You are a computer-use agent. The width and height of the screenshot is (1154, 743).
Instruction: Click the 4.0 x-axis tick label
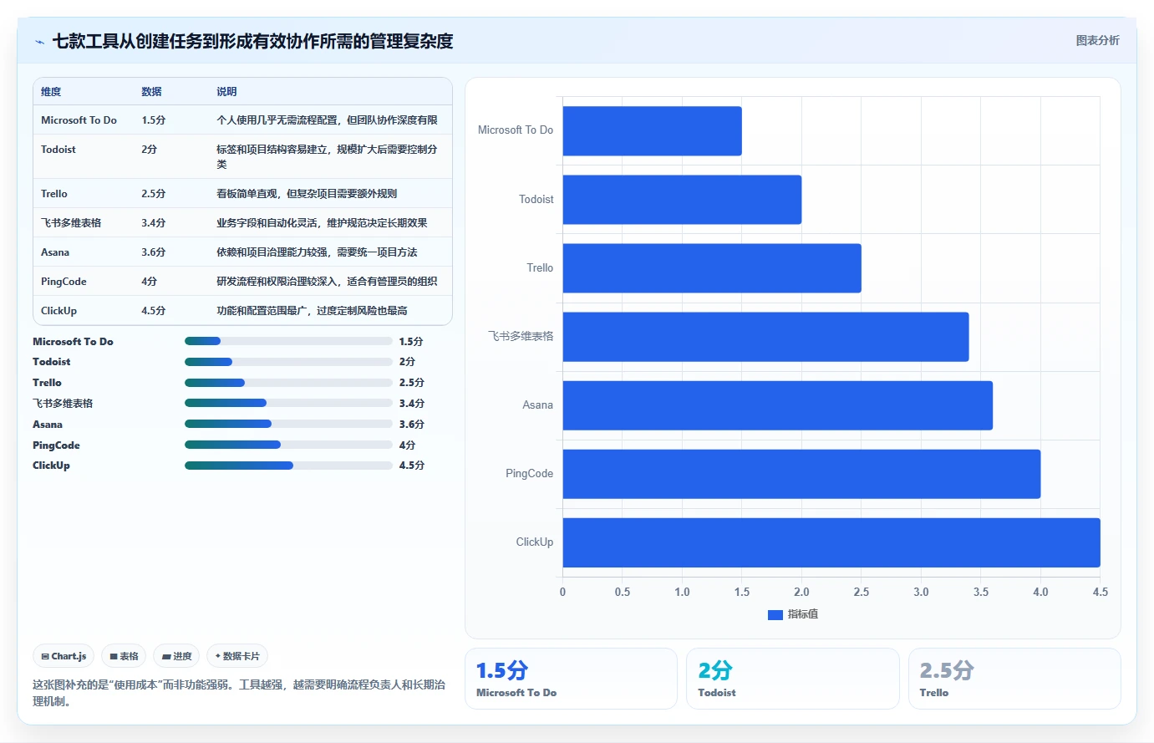[x=1040, y=592]
